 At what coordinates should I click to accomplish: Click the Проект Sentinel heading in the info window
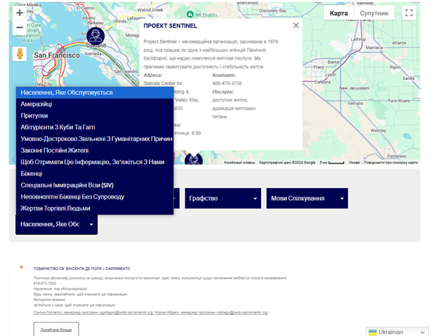pyautogui.click(x=170, y=26)
